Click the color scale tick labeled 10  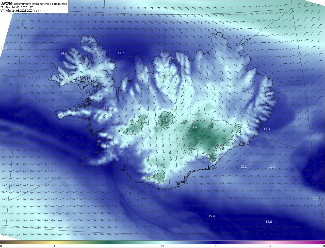[x=162, y=246]
